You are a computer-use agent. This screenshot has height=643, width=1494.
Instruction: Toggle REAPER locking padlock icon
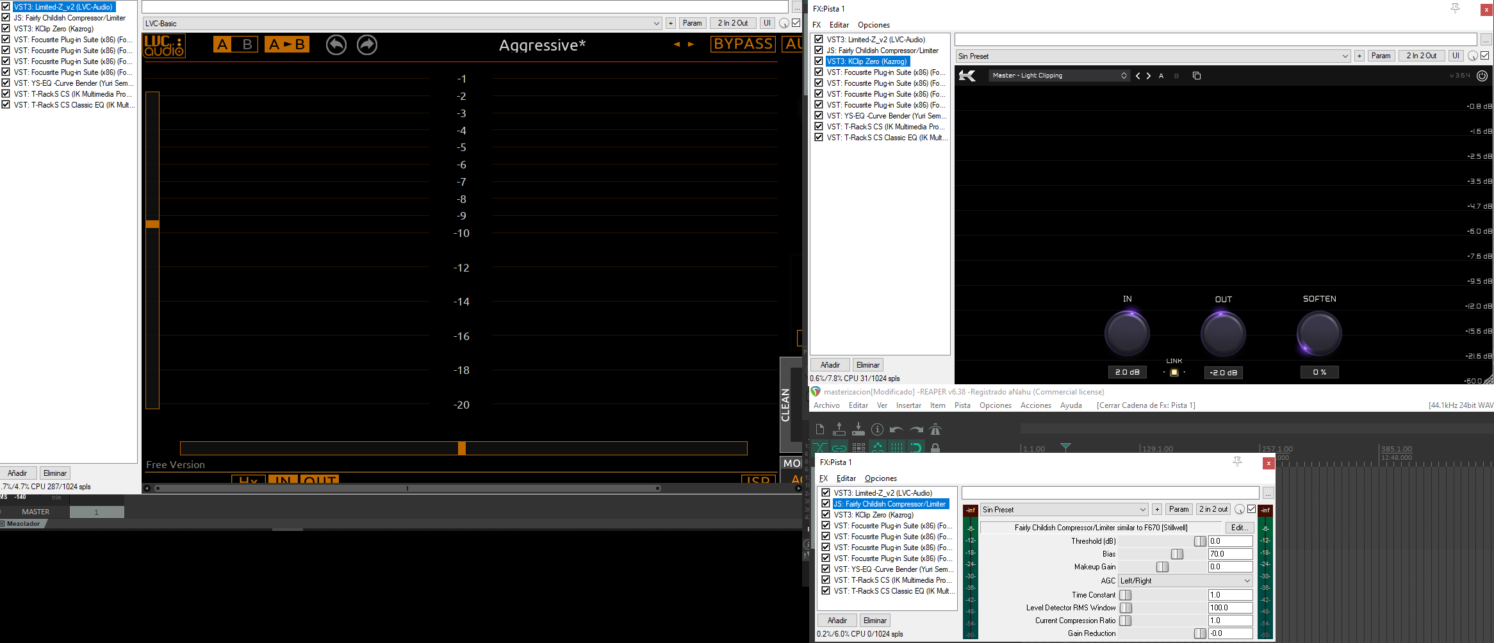935,447
